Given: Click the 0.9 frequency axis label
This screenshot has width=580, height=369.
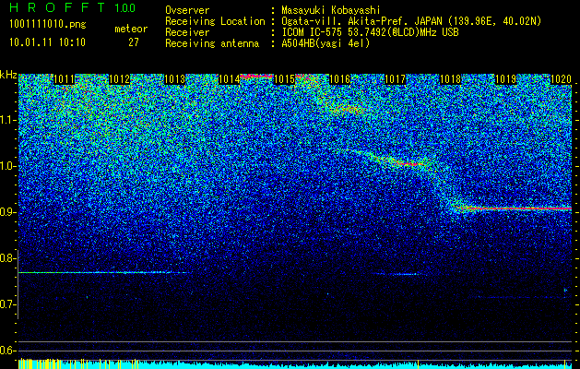Looking at the screenshot, I should click(7, 212).
